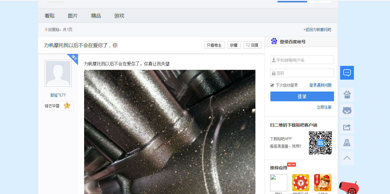Image resolution: width=390 pixels, height=194 pixels.
Task: Click the bear face sidebar icon
Action: (x=347, y=110)
